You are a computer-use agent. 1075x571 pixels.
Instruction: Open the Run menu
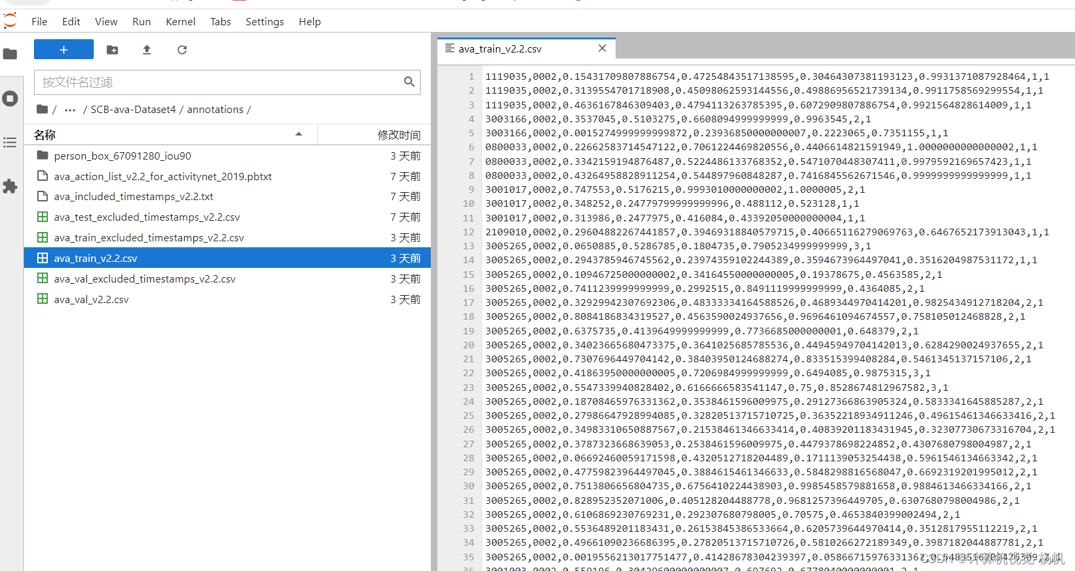[x=142, y=21]
